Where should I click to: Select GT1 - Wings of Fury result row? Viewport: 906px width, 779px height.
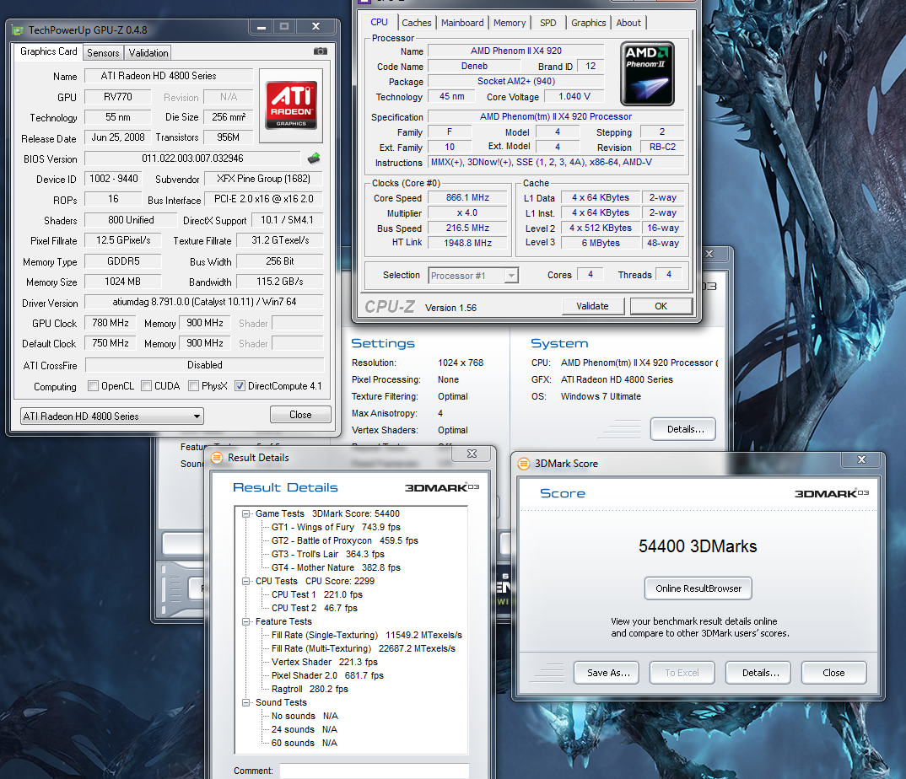coord(336,527)
